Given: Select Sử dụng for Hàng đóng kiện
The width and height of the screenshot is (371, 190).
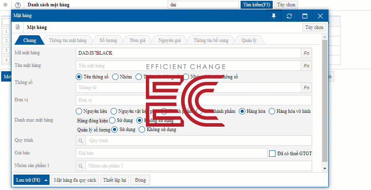Looking at the screenshot, I should point(112,120).
